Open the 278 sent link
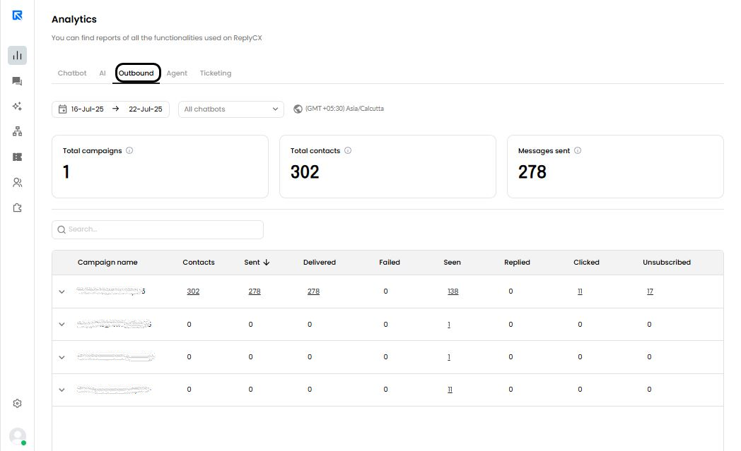 255,291
